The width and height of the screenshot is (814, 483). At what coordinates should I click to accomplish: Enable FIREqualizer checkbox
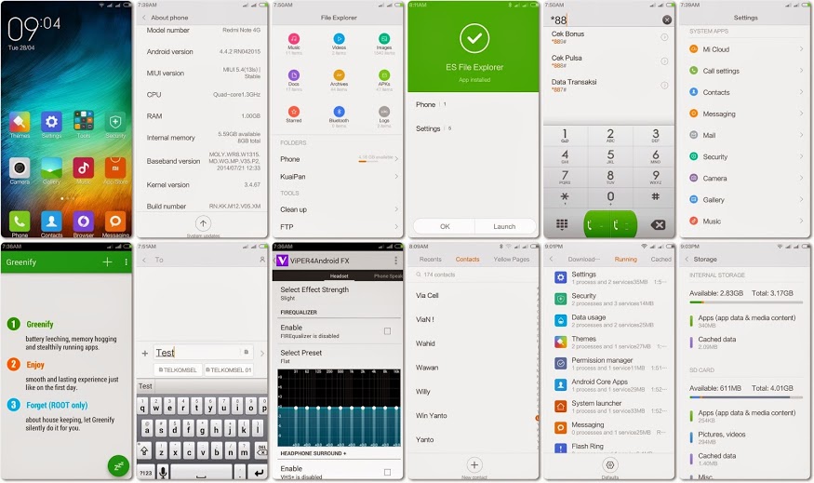[387, 330]
